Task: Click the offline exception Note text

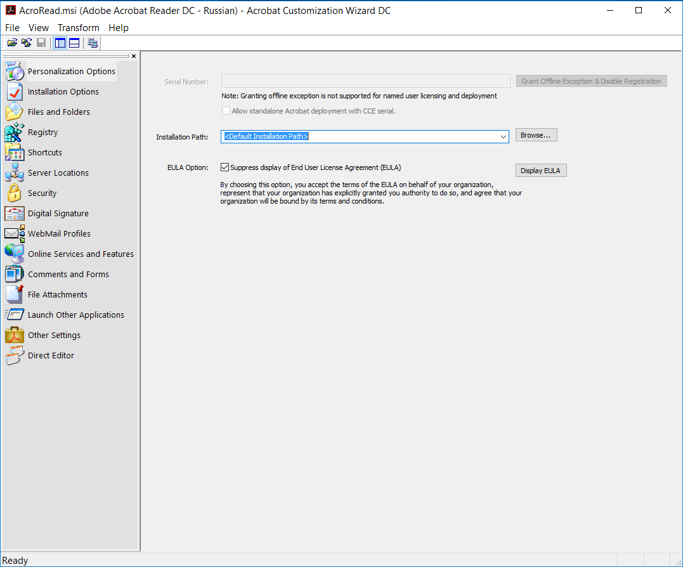Action: click(x=360, y=96)
